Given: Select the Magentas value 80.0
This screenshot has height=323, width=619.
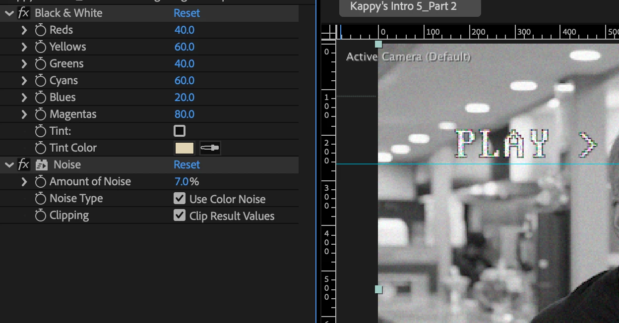Looking at the screenshot, I should pyautogui.click(x=185, y=114).
